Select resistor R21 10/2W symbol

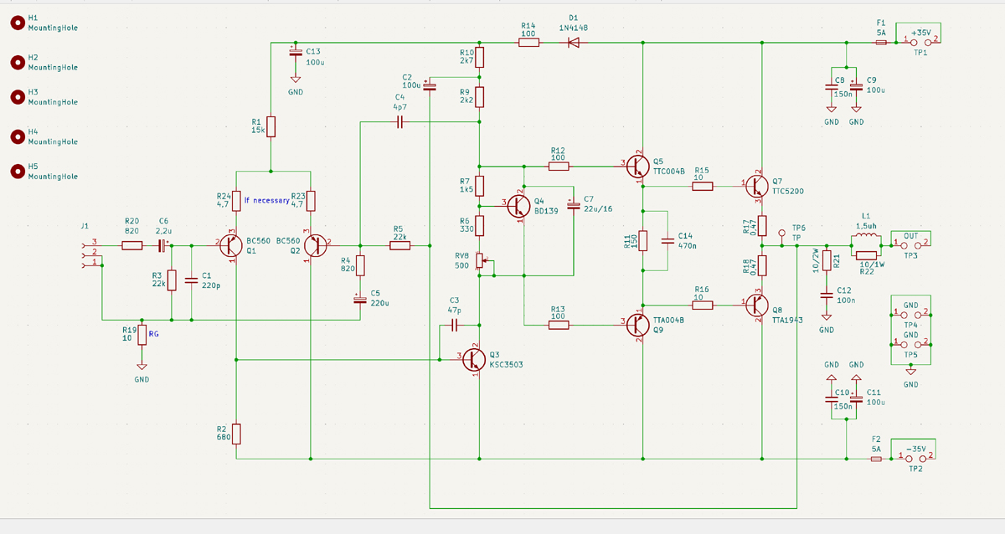[827, 260]
